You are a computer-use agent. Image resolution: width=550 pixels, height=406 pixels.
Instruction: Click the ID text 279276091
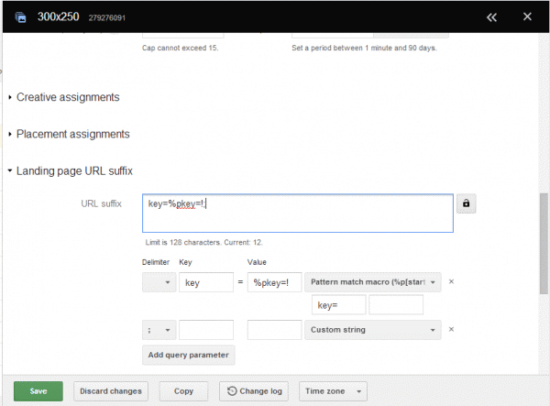tap(106, 18)
